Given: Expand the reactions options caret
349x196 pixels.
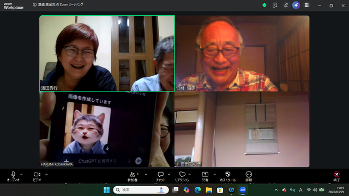Looking at the screenshot, I should pos(190,174).
